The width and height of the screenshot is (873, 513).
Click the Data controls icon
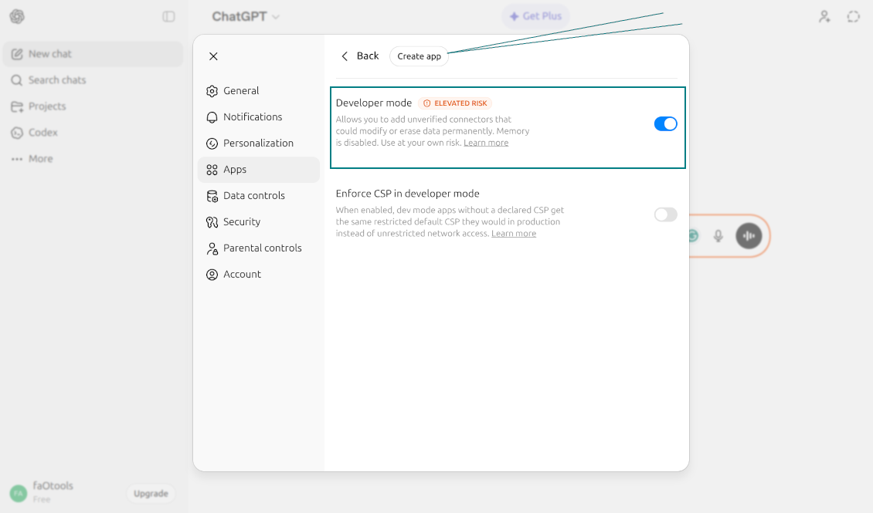[212, 195]
